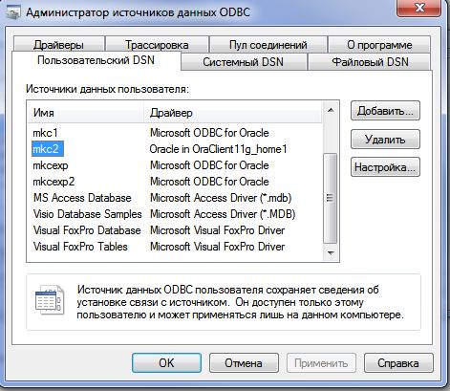Cancel with the Отмена button
The image size is (450, 391).
(x=244, y=362)
